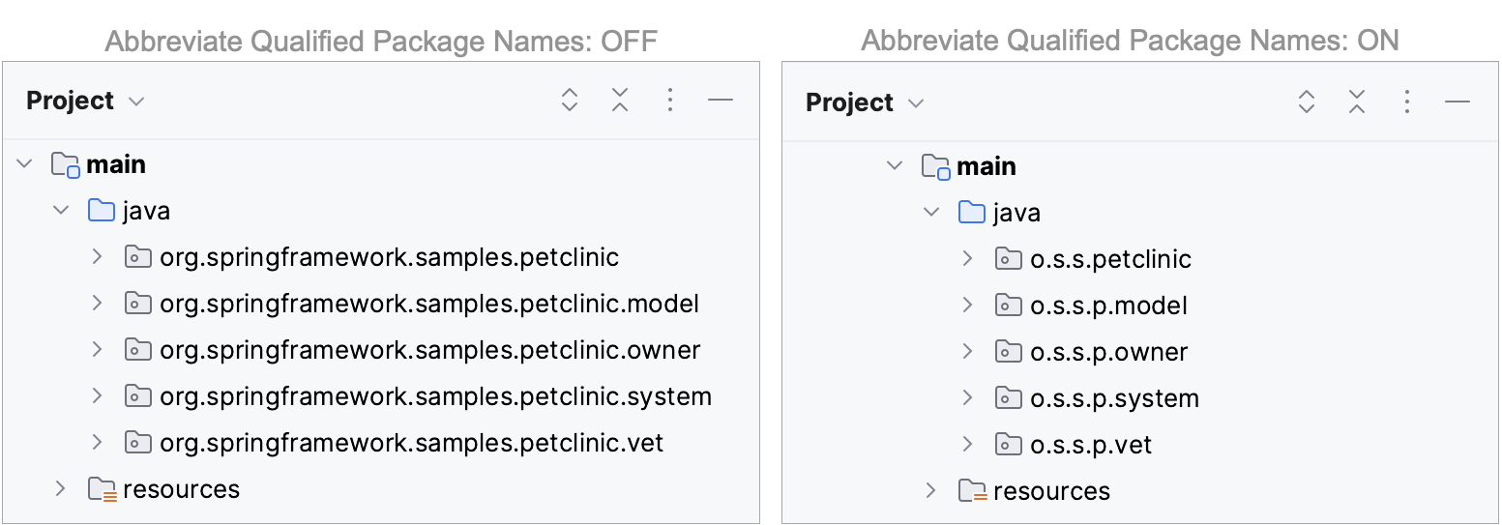Hide the right Project panel with minimize icon
The height and width of the screenshot is (525, 1502).
(1458, 102)
